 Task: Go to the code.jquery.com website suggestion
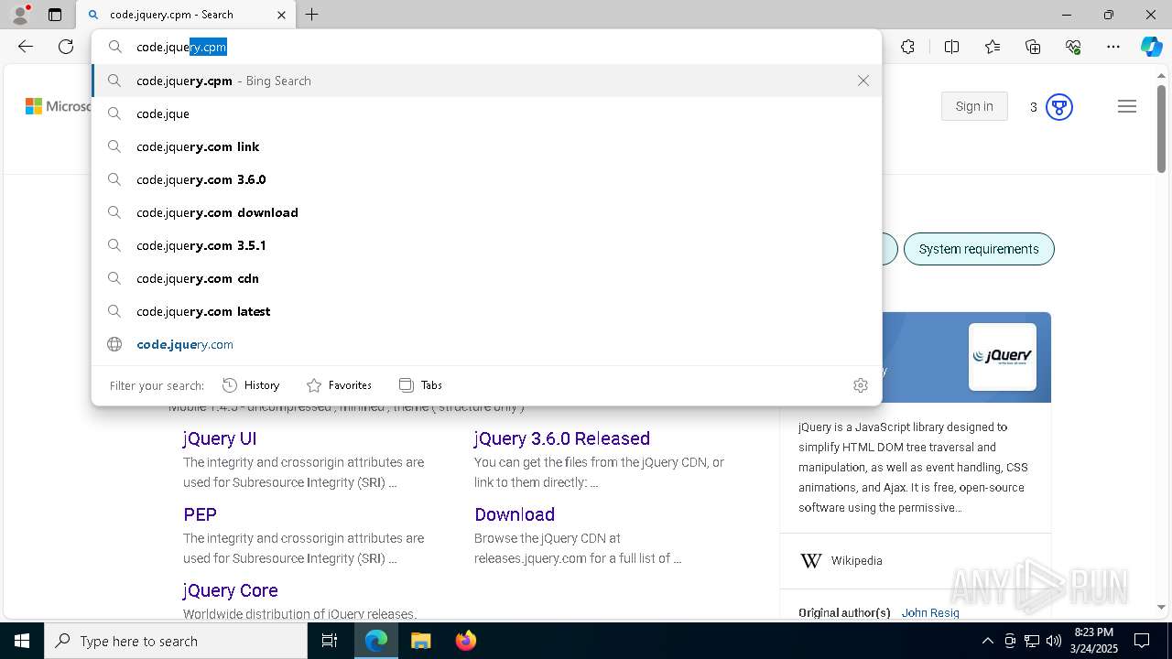click(487, 344)
